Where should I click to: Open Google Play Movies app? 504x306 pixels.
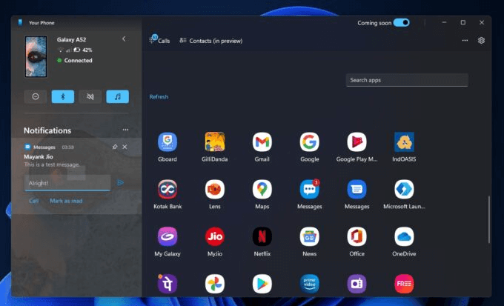[357, 142]
